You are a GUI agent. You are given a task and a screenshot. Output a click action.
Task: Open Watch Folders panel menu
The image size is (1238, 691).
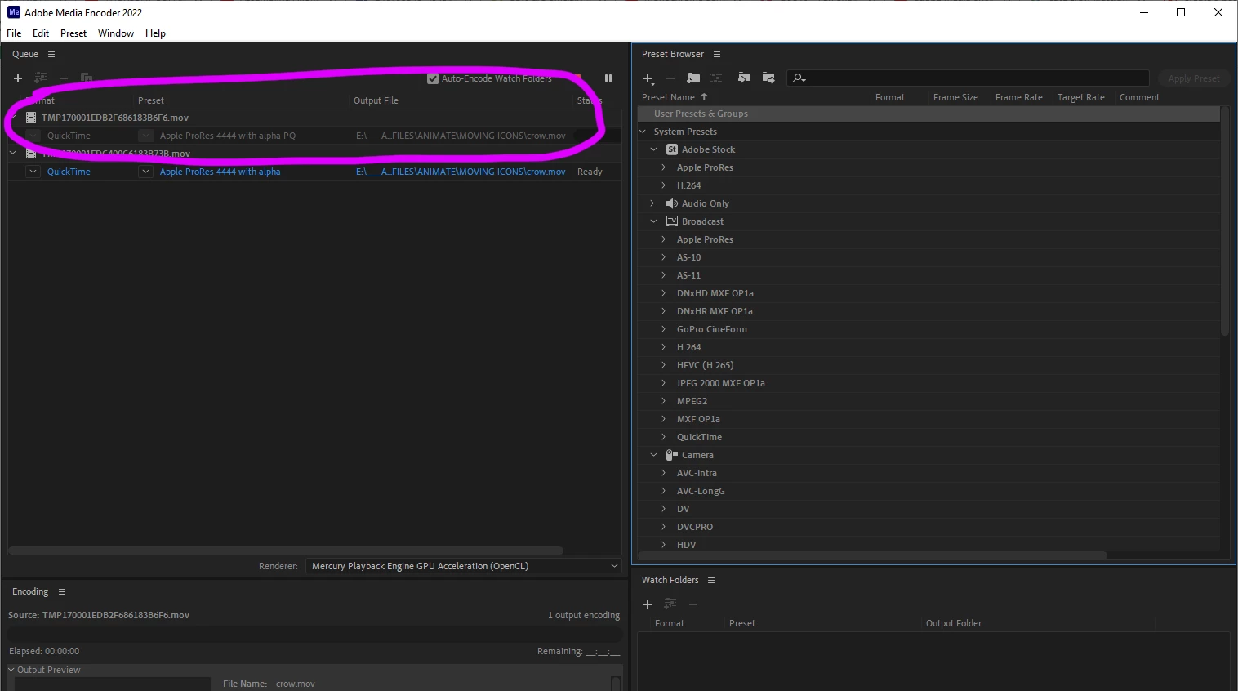(x=711, y=580)
